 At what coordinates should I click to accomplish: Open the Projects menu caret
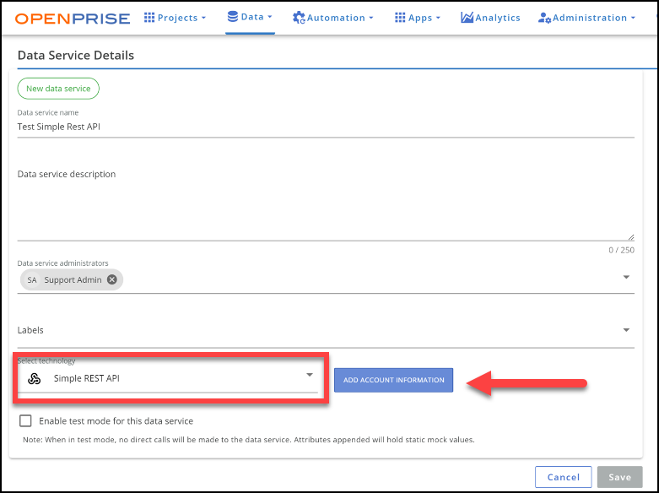(x=204, y=18)
